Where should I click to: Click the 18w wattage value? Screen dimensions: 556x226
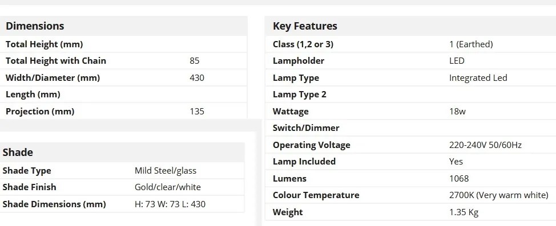click(x=457, y=112)
